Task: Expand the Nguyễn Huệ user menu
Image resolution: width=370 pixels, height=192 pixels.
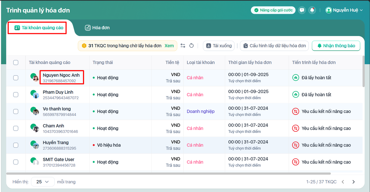Action: point(344,10)
